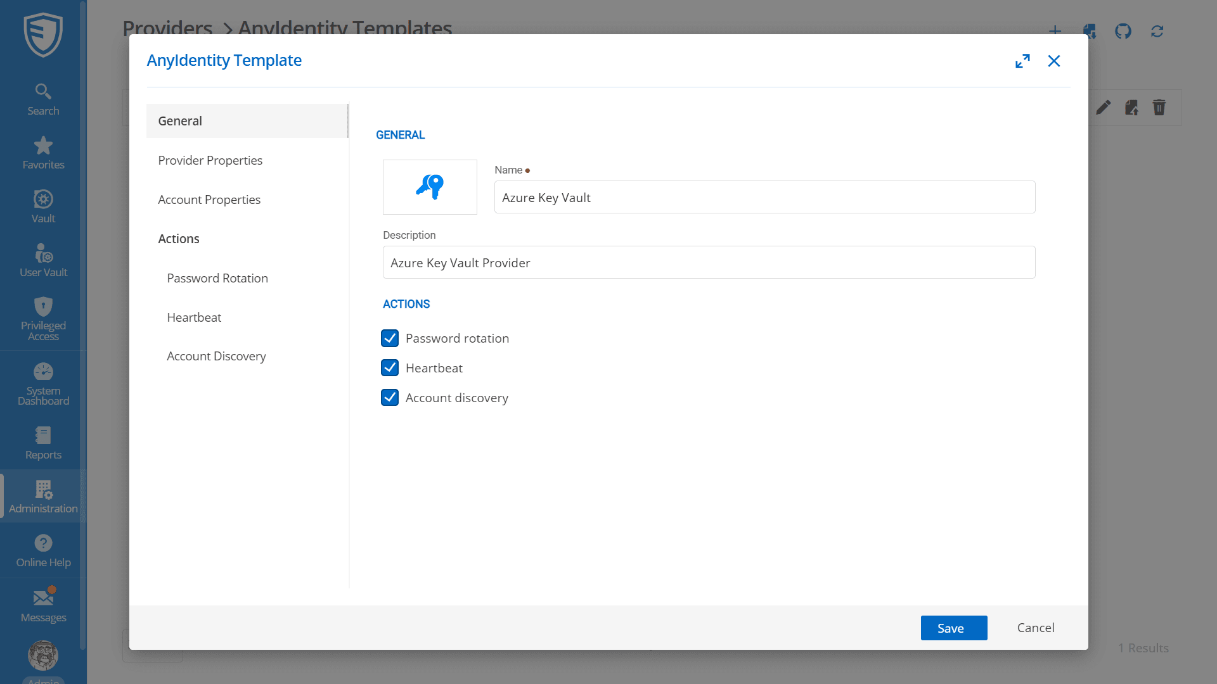The width and height of the screenshot is (1217, 684).
Task: Open Favorites star icon
Action: (x=43, y=153)
